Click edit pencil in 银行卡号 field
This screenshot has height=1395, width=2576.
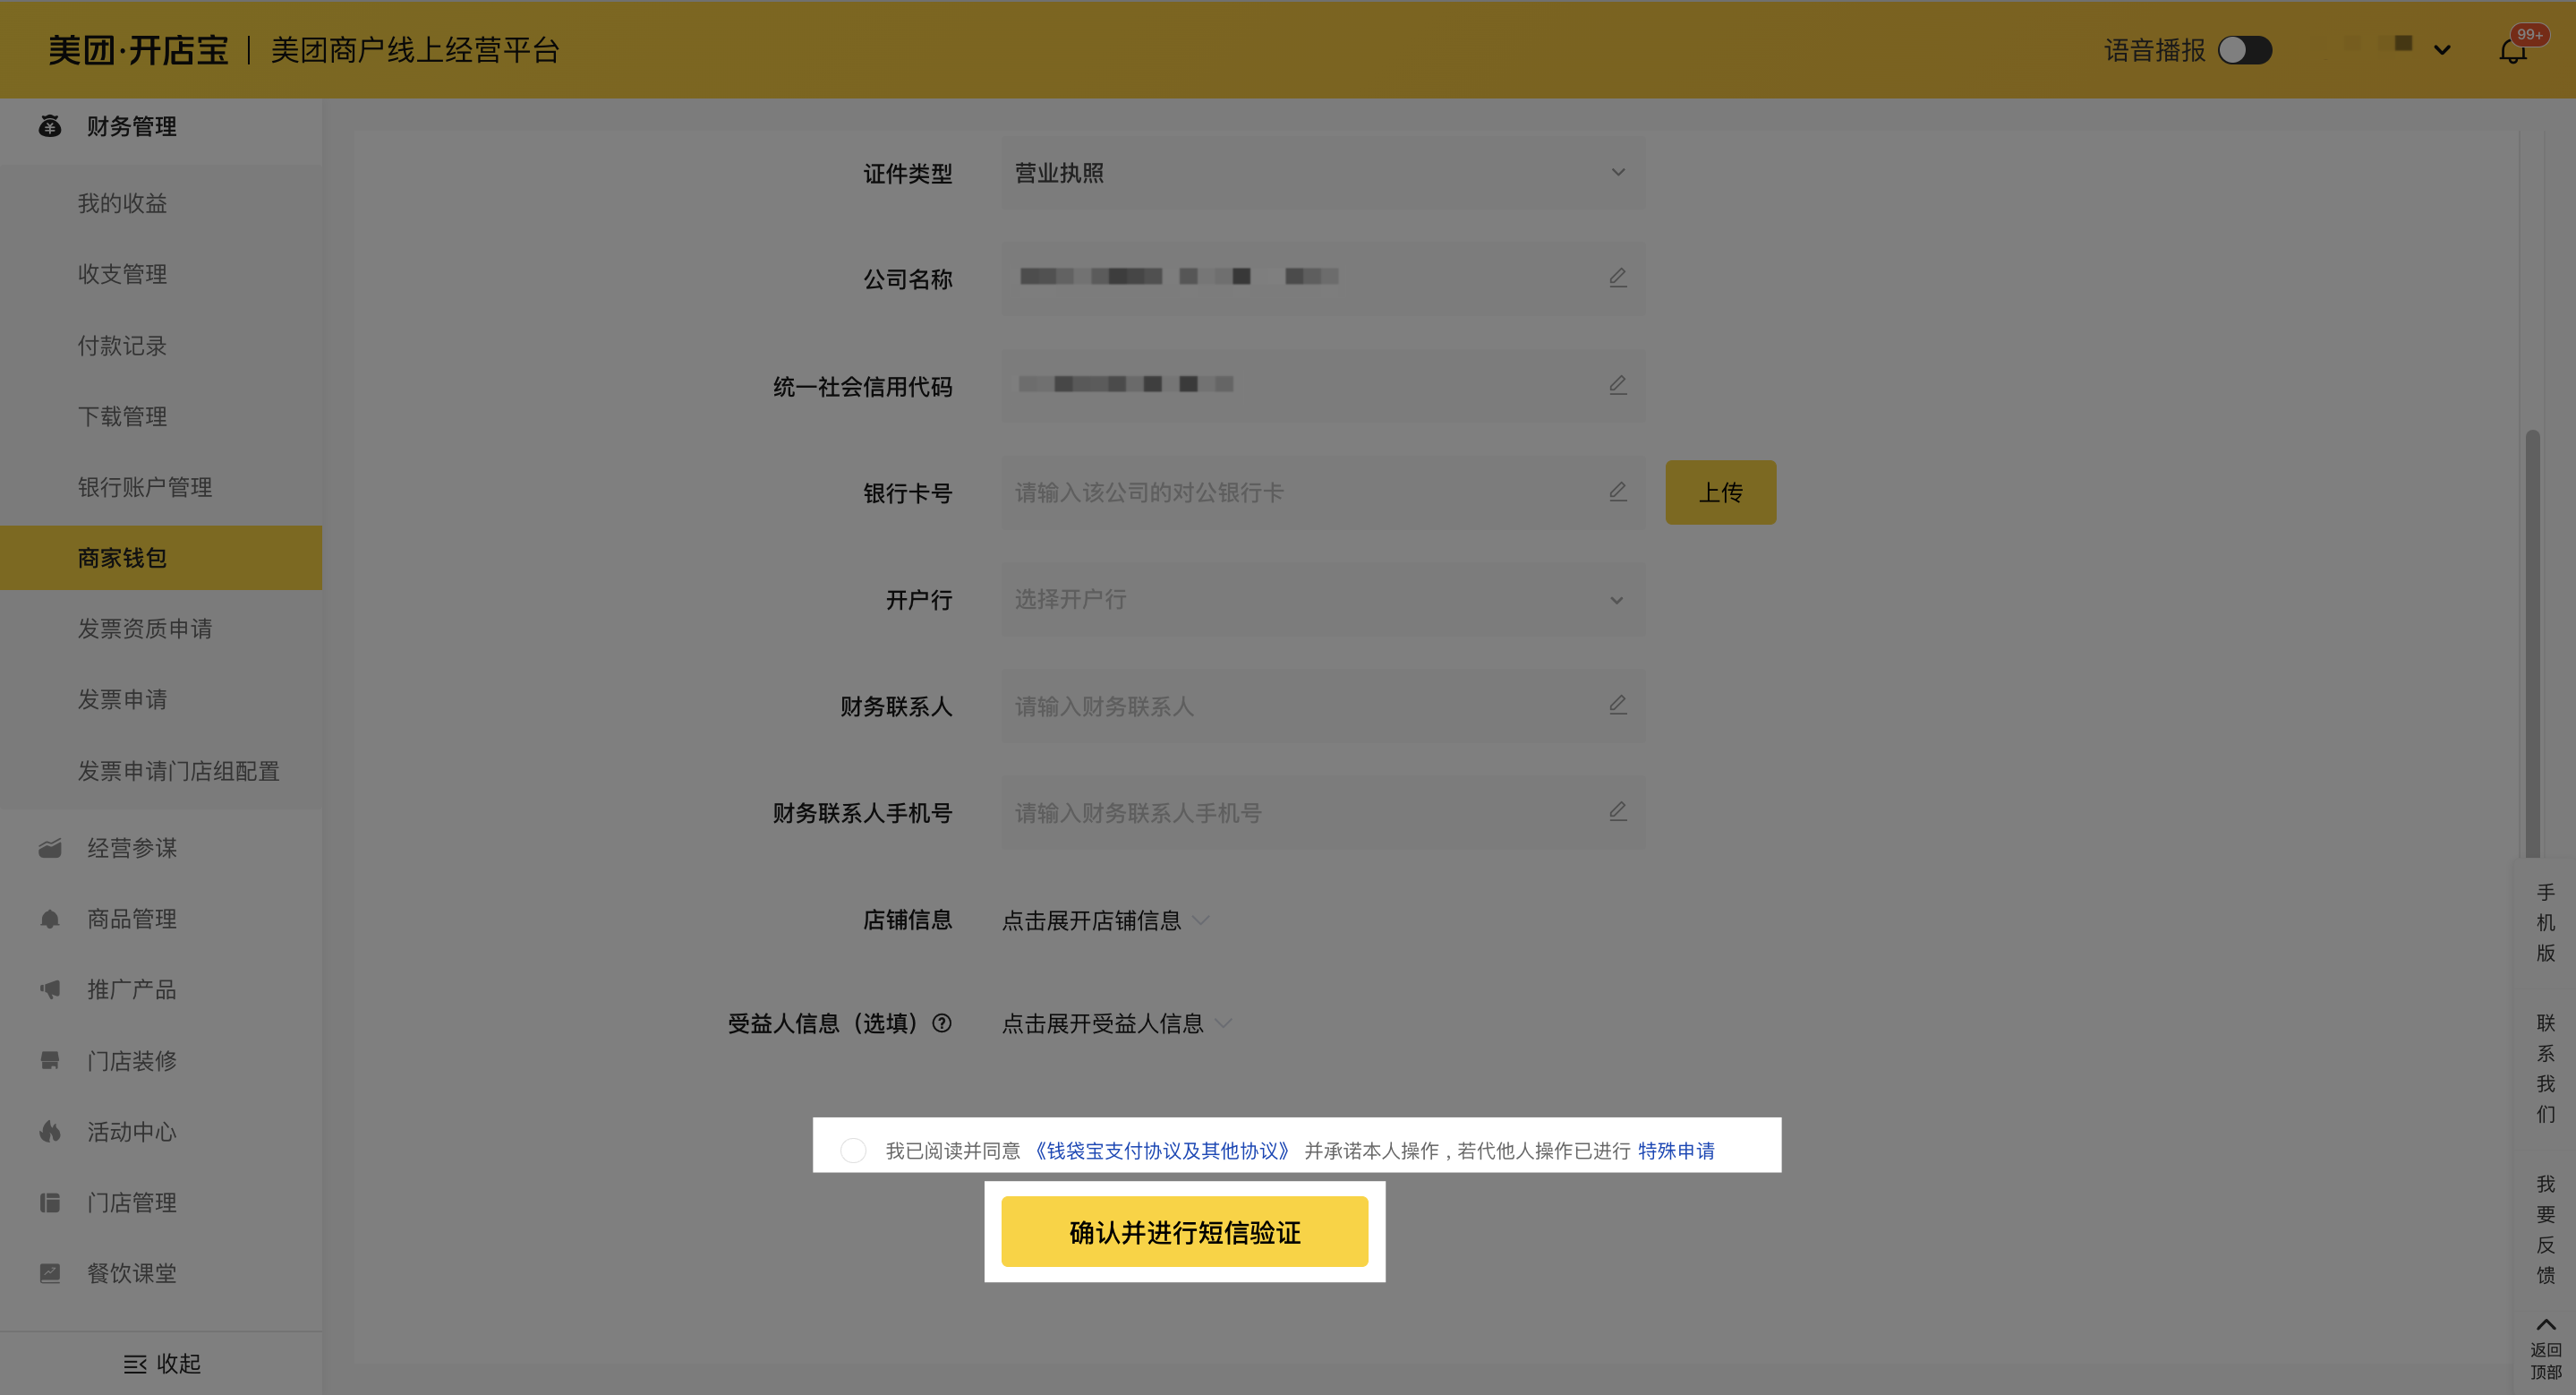[1617, 492]
